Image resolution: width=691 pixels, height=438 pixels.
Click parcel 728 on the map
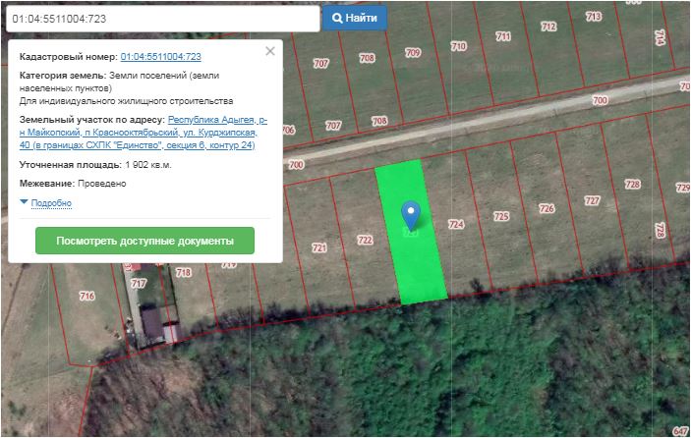pyautogui.click(x=633, y=185)
